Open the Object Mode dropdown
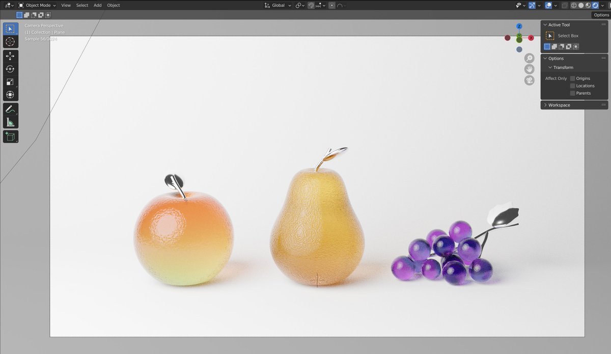This screenshot has height=354, width=611. point(38,5)
